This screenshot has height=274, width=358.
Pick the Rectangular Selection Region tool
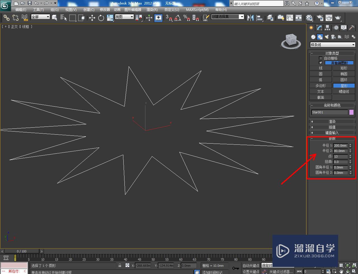pos(72,18)
